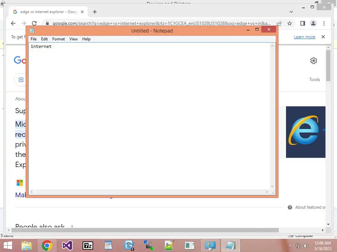Viewport: 337px width, 252px height.
Task: Open the network icon in system tray
Action: click(x=298, y=246)
